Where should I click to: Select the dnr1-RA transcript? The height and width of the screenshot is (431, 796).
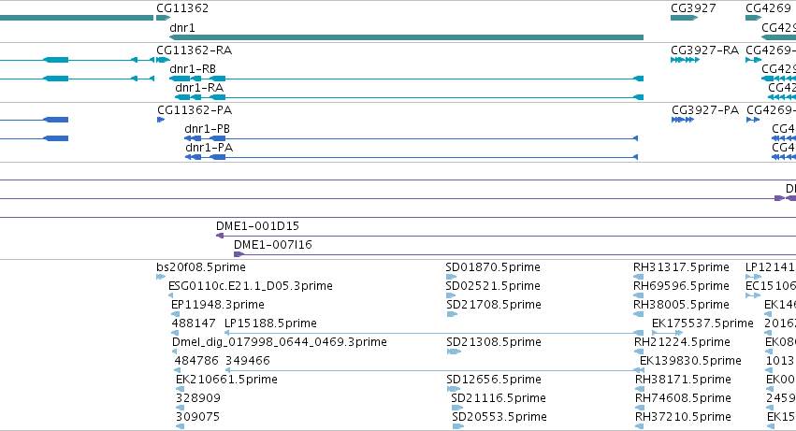click(x=199, y=88)
